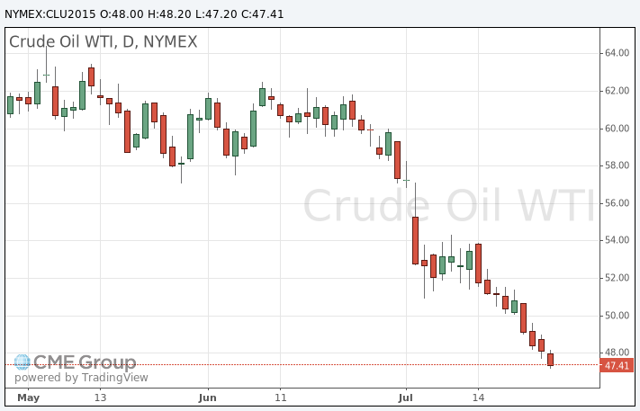
Task: Open the "powered by TradingView" link
Action: pyautogui.click(x=81, y=378)
